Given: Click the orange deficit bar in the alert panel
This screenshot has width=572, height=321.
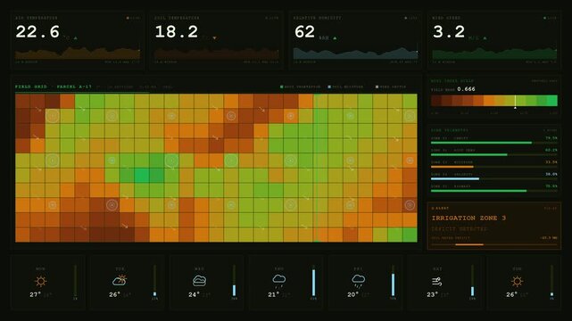Looking at the screenshot, I should (469, 244).
